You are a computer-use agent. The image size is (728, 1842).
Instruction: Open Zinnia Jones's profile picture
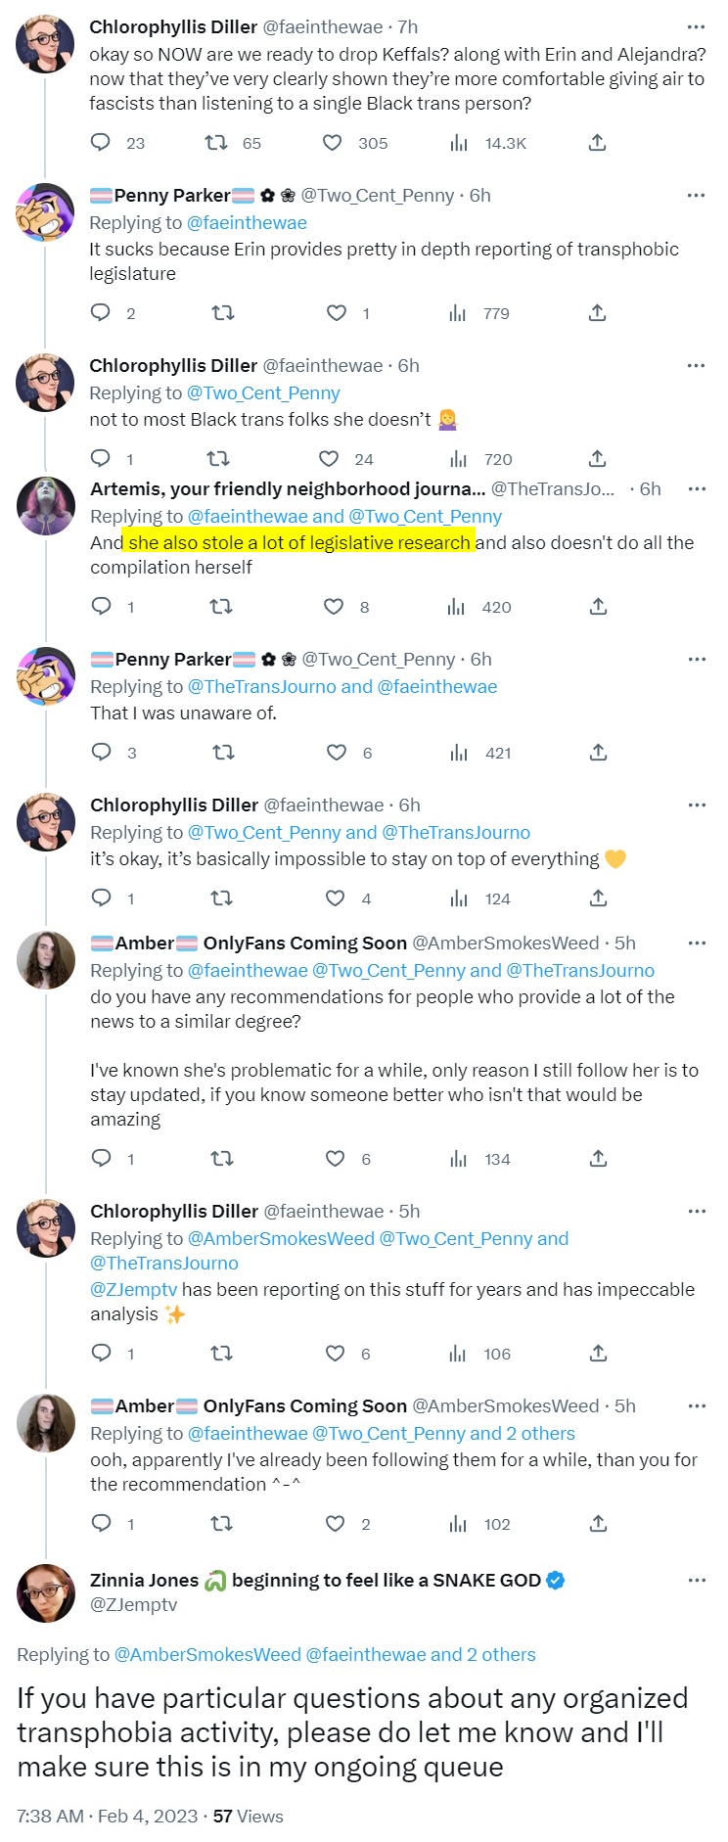[x=46, y=1593]
